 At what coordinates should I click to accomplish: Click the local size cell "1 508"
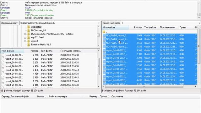click(x=35, y=59)
